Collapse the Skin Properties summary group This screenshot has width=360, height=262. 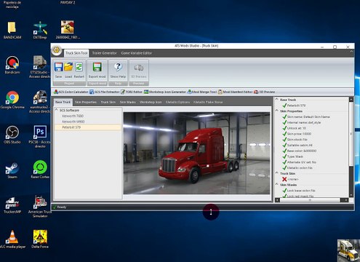pos(277,111)
